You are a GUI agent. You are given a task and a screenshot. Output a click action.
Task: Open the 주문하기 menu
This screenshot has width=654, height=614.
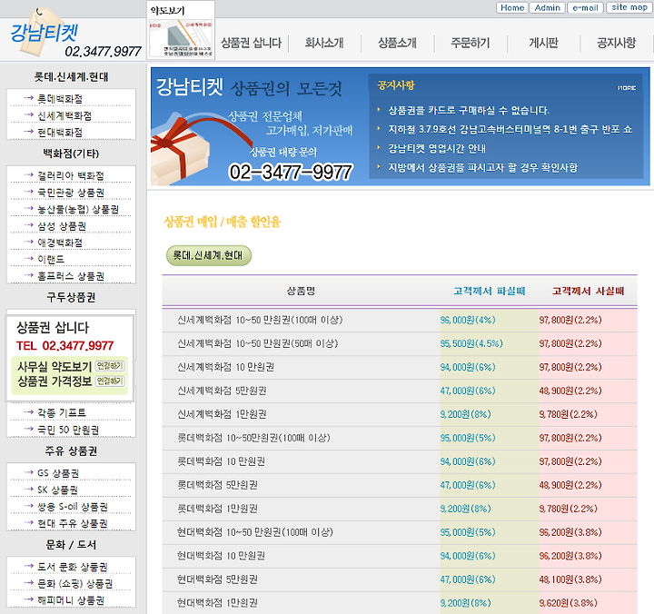coord(471,43)
